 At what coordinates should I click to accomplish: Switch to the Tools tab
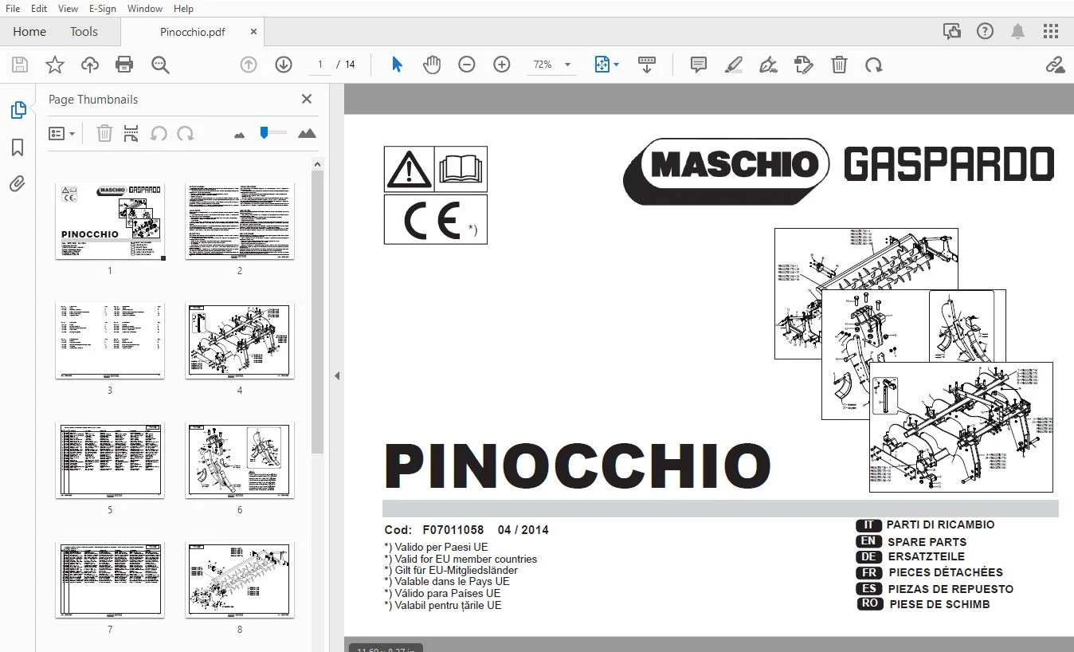pos(84,32)
